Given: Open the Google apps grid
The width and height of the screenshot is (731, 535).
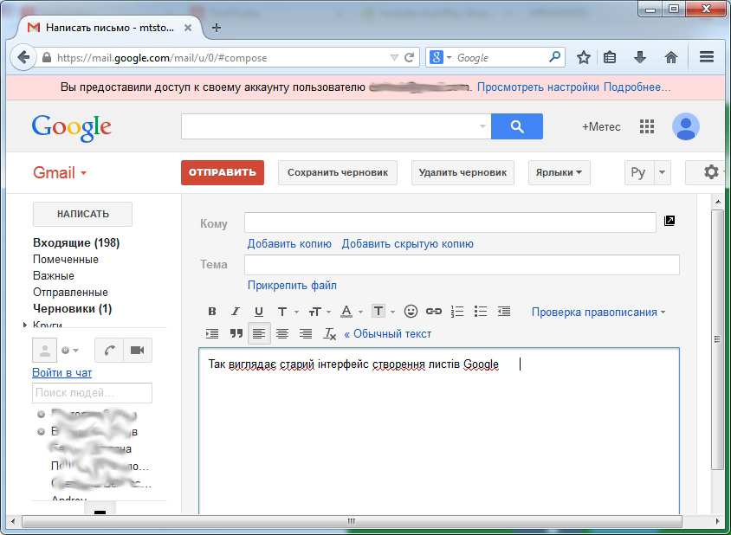Looking at the screenshot, I should (x=647, y=126).
